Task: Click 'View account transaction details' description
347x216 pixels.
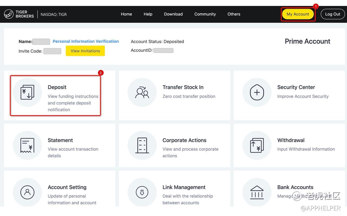Action: 73,152
